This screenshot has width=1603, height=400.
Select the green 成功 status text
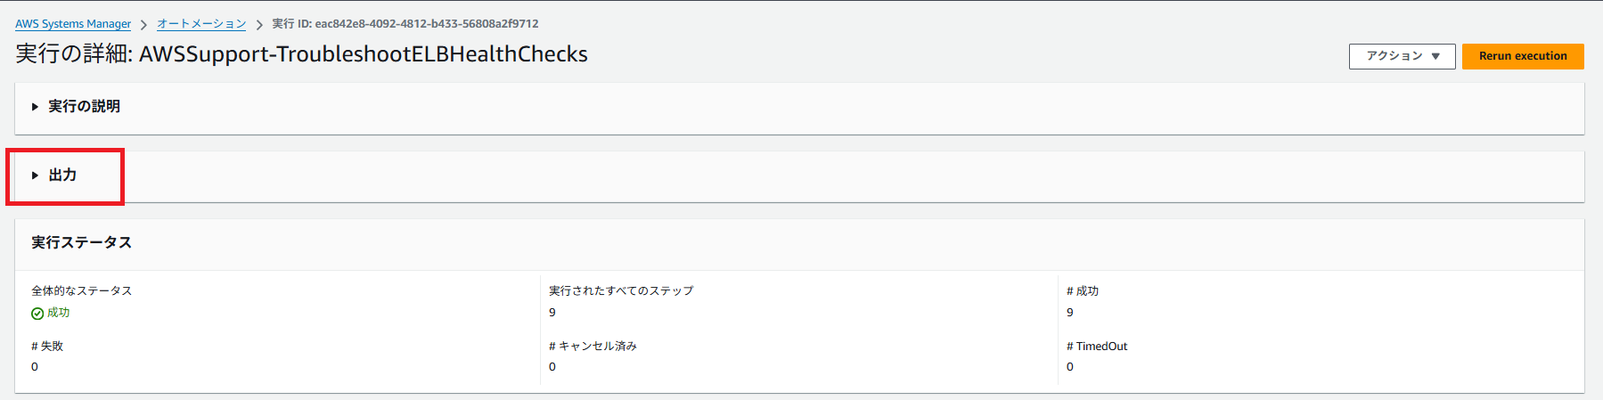tap(59, 313)
